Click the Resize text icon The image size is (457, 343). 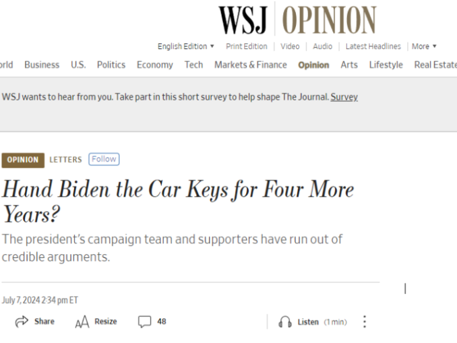coord(82,322)
